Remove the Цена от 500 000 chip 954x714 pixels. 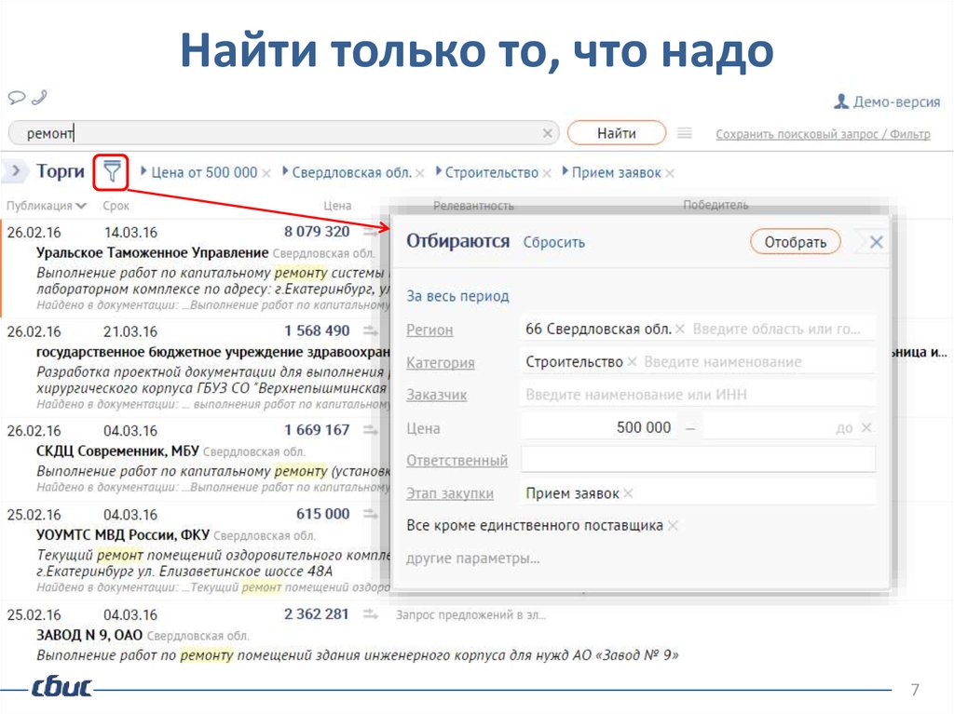(x=266, y=173)
